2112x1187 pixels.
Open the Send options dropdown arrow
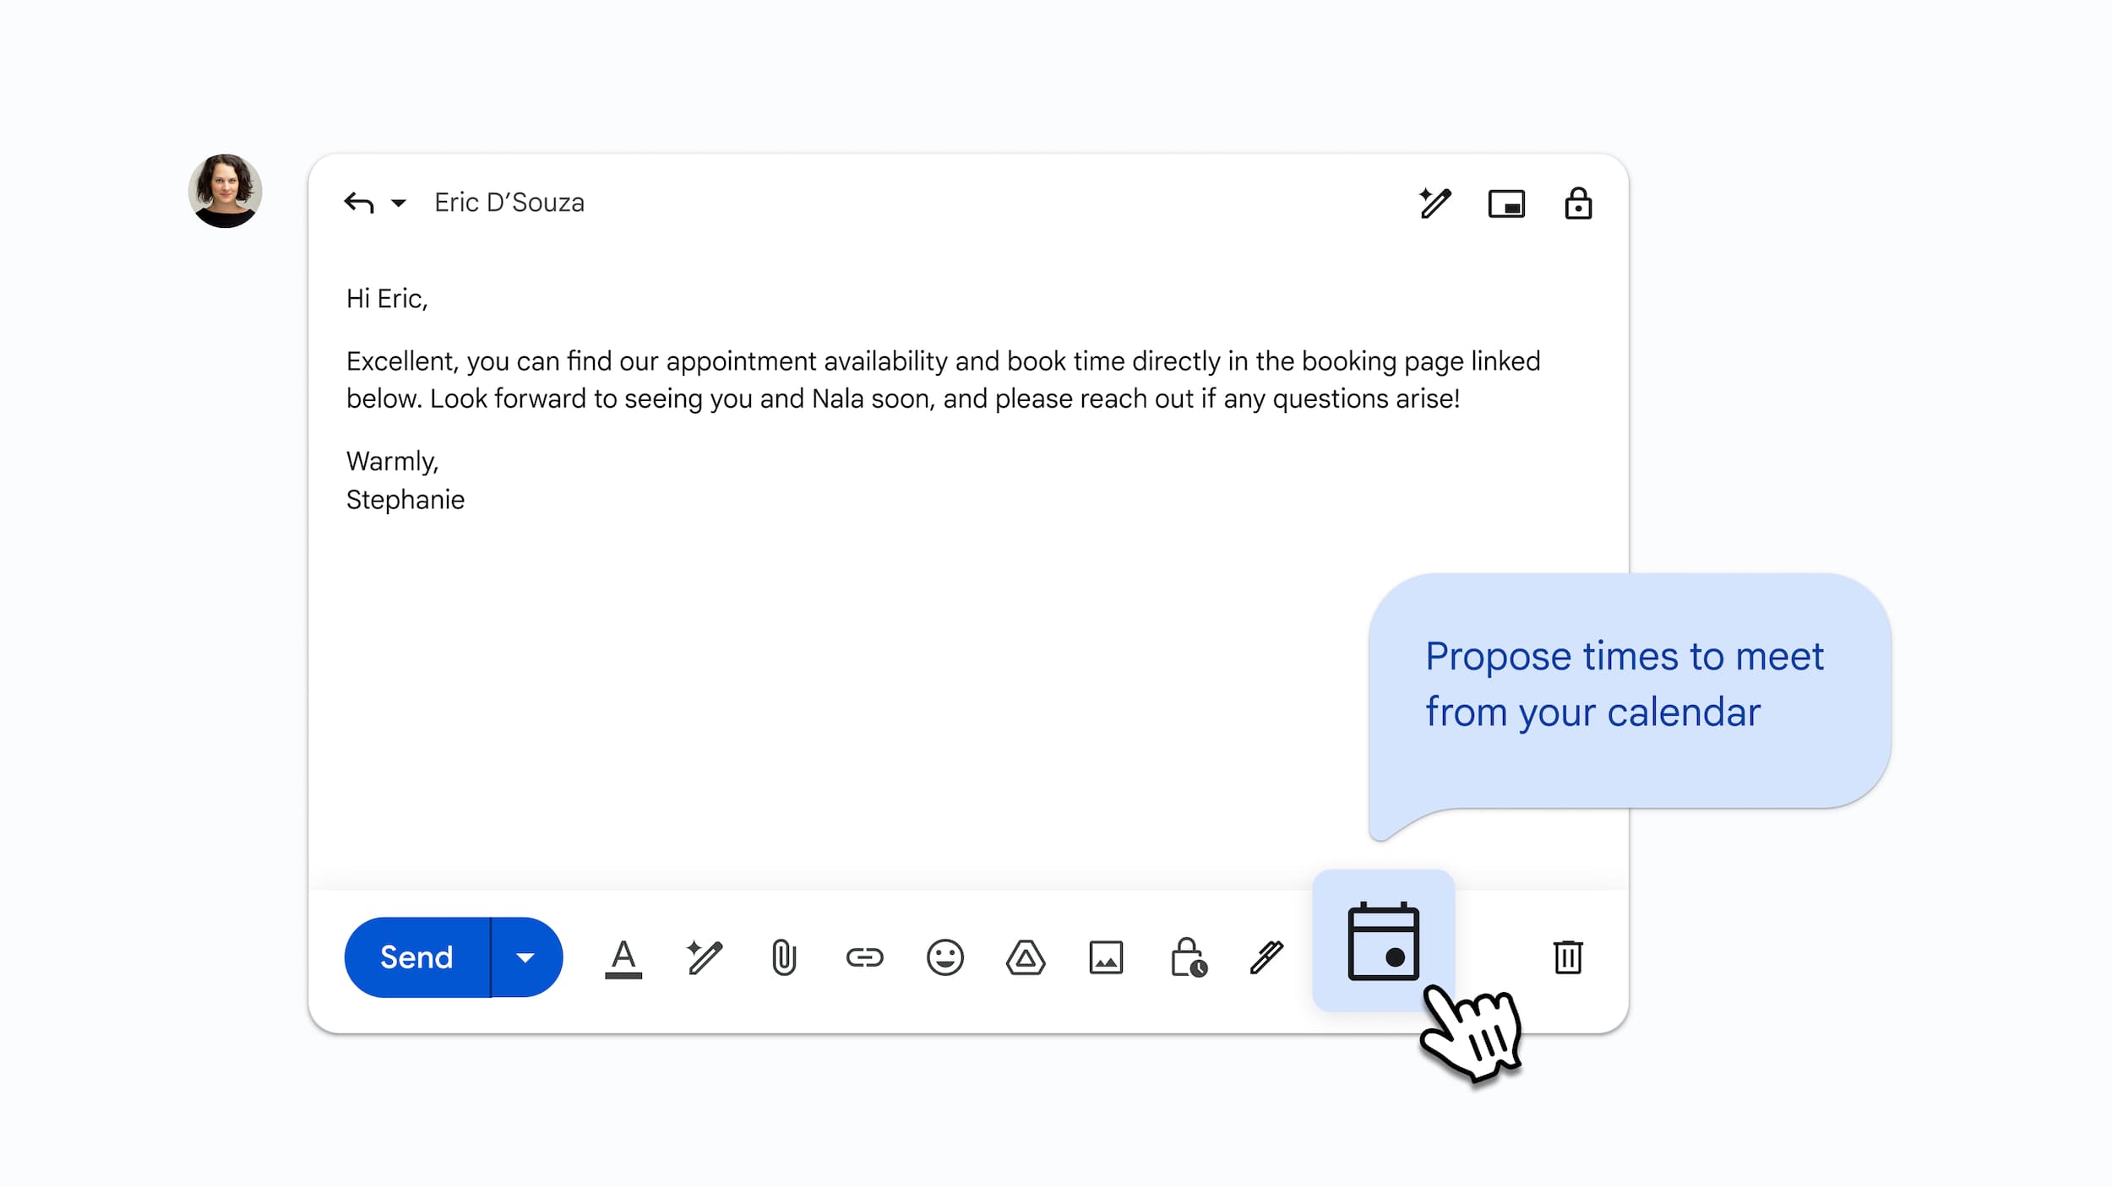coord(525,957)
